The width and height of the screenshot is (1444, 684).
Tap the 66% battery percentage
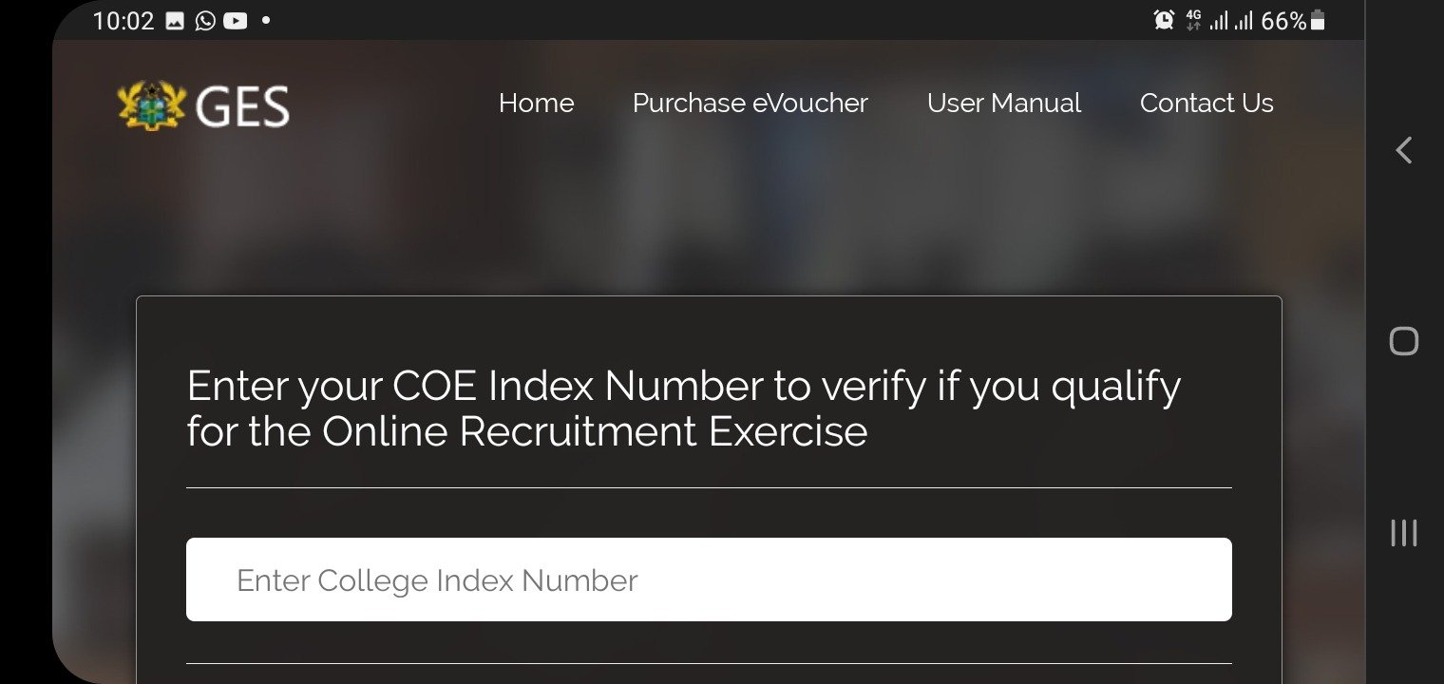(x=1283, y=21)
